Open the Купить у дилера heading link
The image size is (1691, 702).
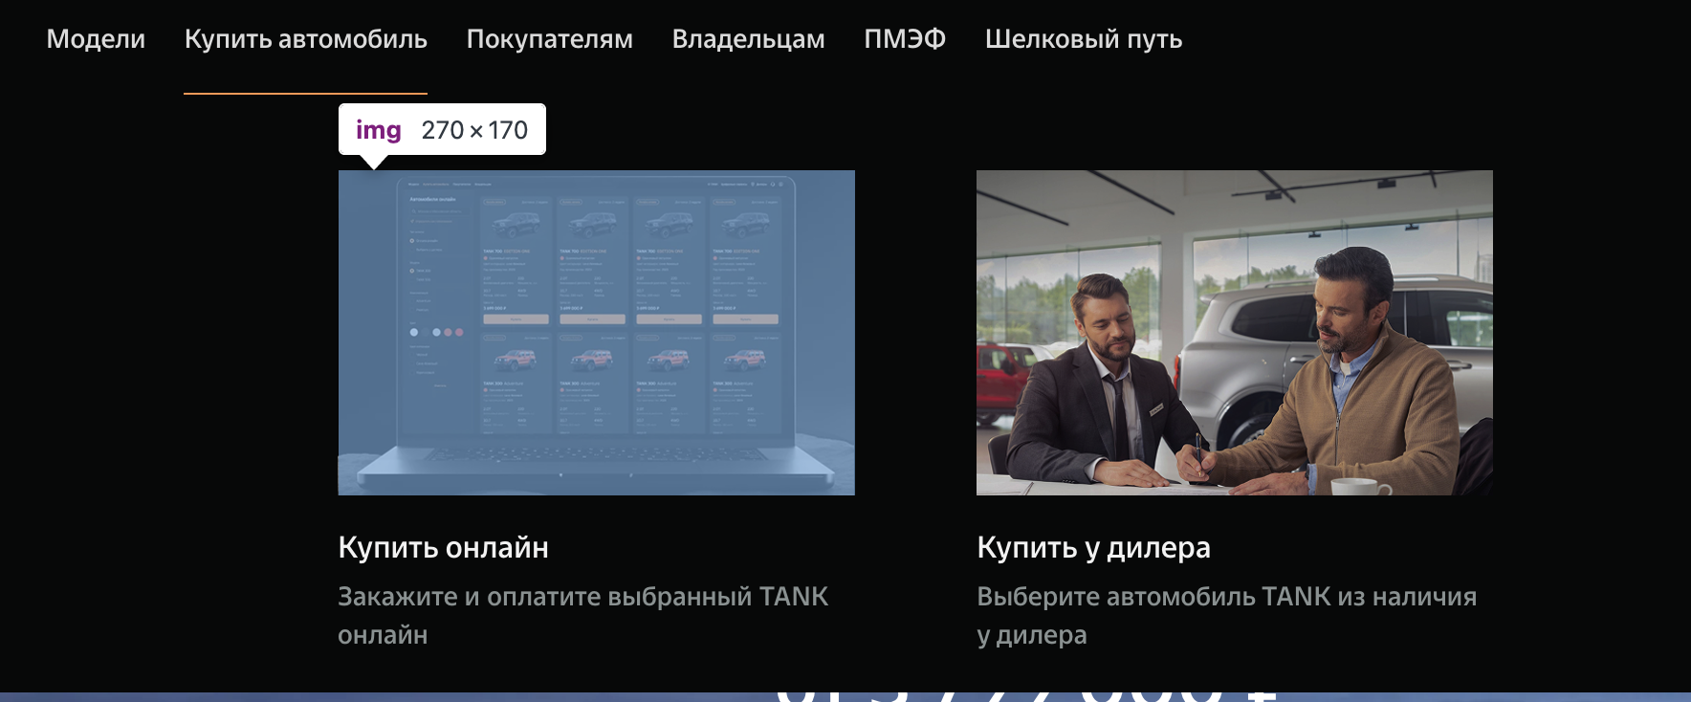(x=1093, y=547)
